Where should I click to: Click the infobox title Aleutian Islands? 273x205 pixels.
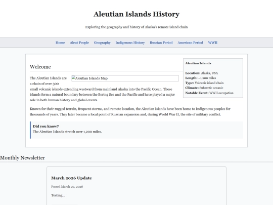[198, 63]
